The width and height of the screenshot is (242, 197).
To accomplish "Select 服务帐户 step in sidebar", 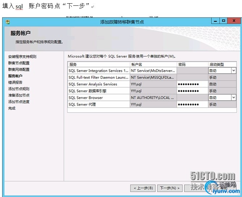I will [x=15, y=76].
